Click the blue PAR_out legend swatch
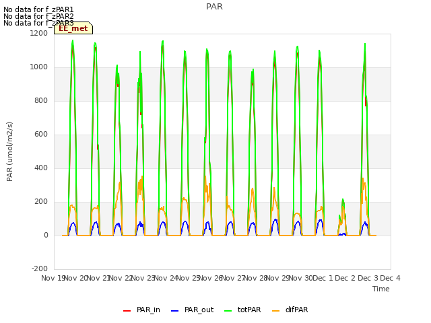The height and width of the screenshot is (323, 431). (x=175, y=311)
